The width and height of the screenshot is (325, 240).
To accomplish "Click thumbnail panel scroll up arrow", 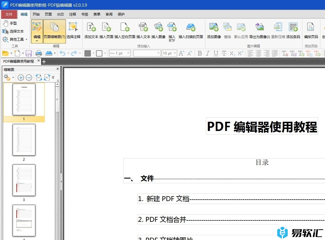I will [58, 84].
